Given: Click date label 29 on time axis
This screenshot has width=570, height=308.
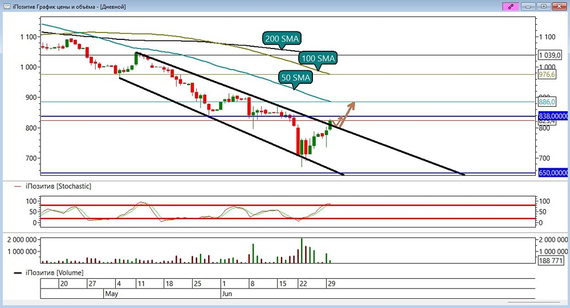Looking at the screenshot, I should coord(331,283).
